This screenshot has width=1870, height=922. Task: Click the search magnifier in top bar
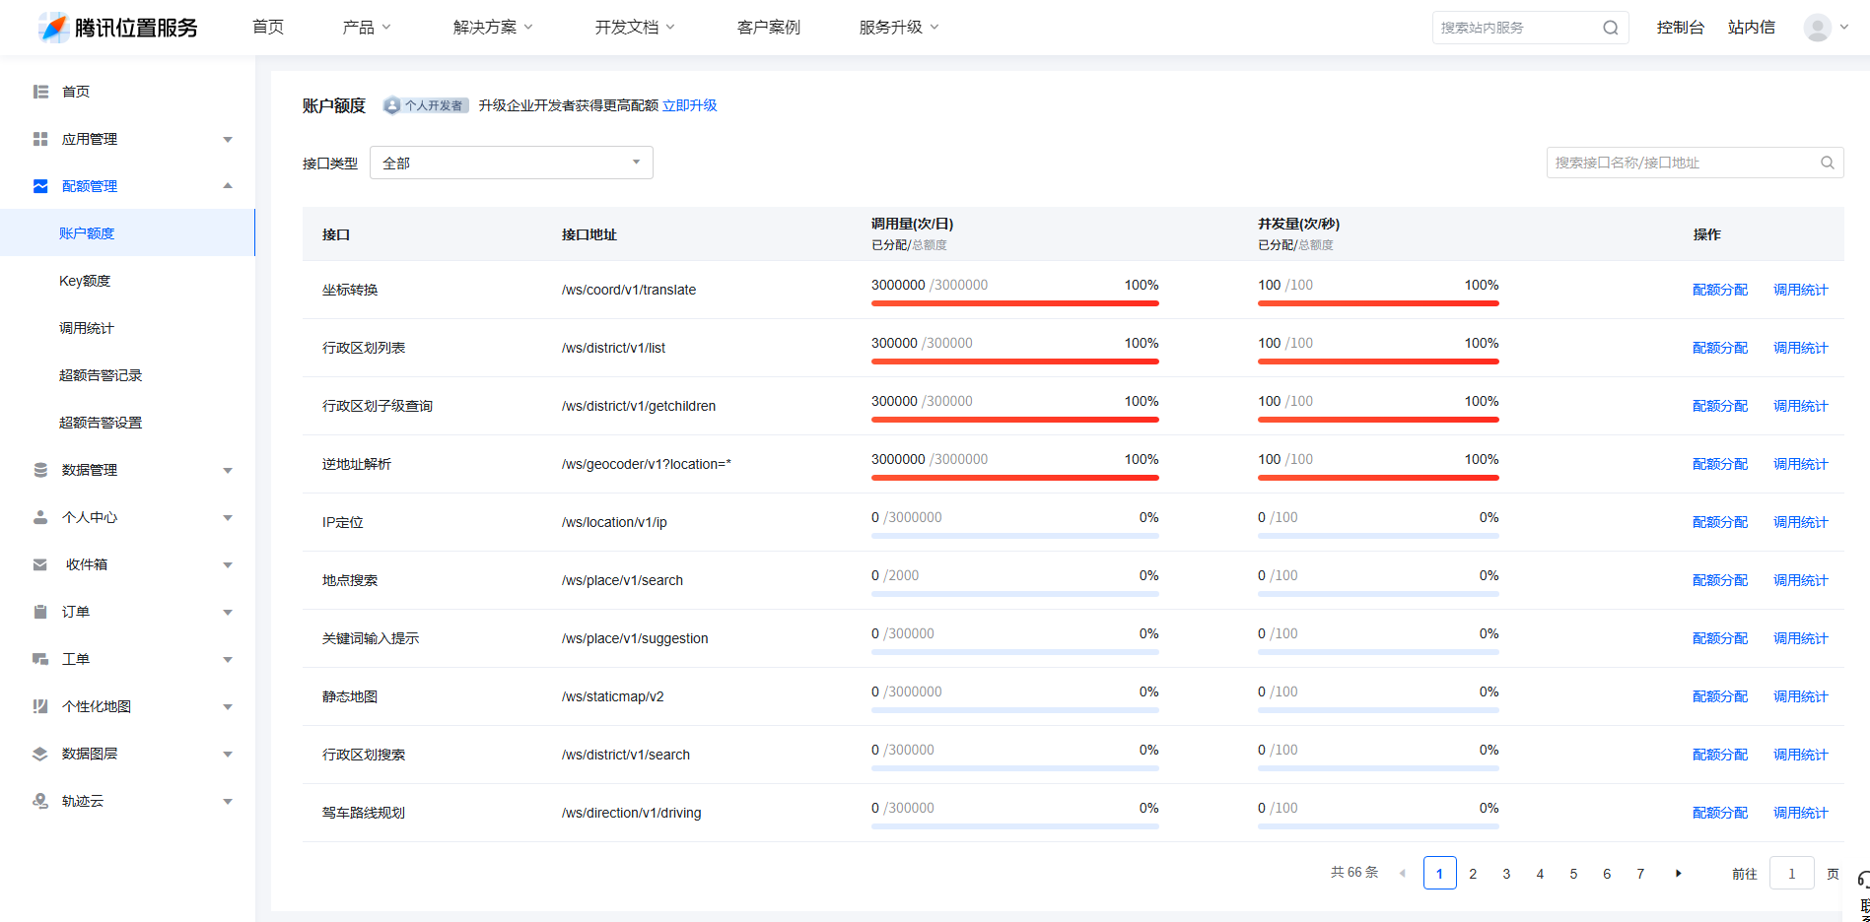click(x=1610, y=28)
